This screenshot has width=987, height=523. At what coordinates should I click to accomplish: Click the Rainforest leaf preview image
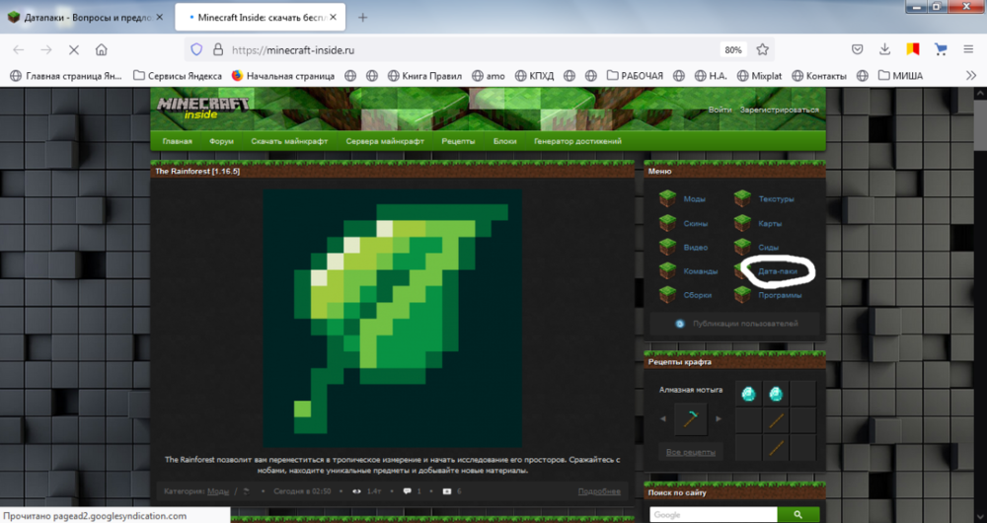click(x=392, y=319)
